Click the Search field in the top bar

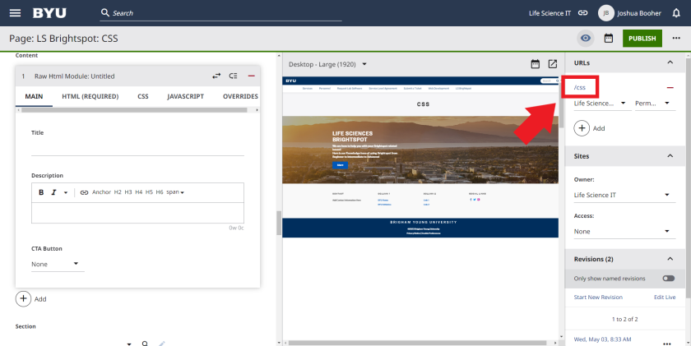coord(220,13)
